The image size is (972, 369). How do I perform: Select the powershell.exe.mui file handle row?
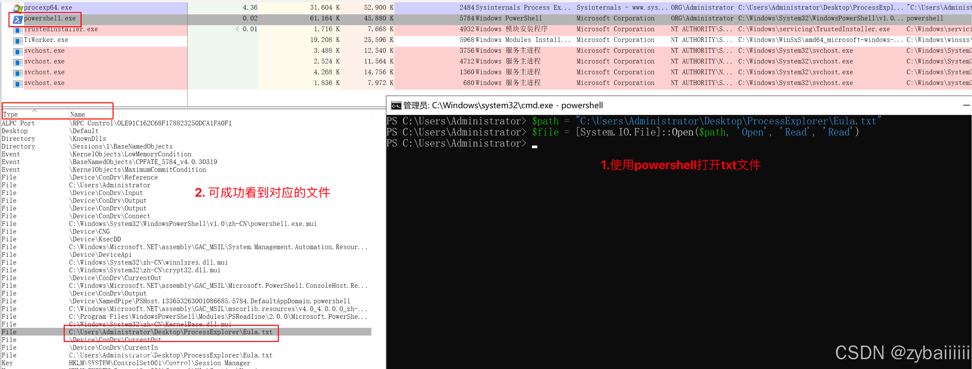click(186, 224)
